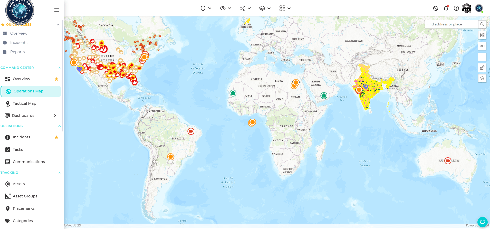The height and width of the screenshot is (229, 490).
Task: Open Tactical Map in sidebar
Action: pos(24,103)
